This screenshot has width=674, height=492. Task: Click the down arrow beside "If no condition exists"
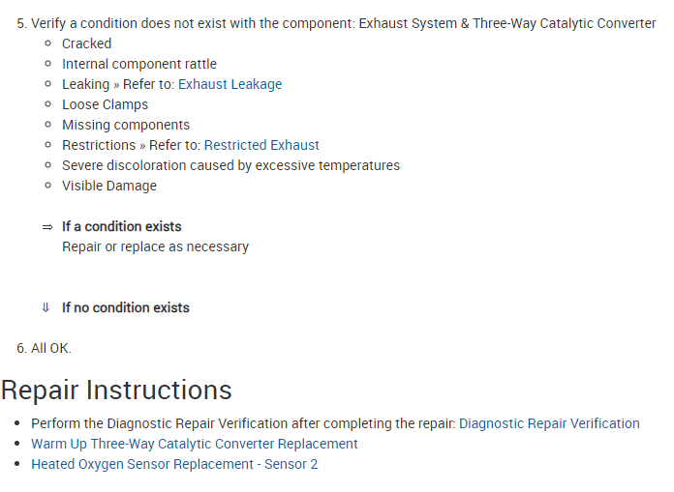(x=46, y=308)
